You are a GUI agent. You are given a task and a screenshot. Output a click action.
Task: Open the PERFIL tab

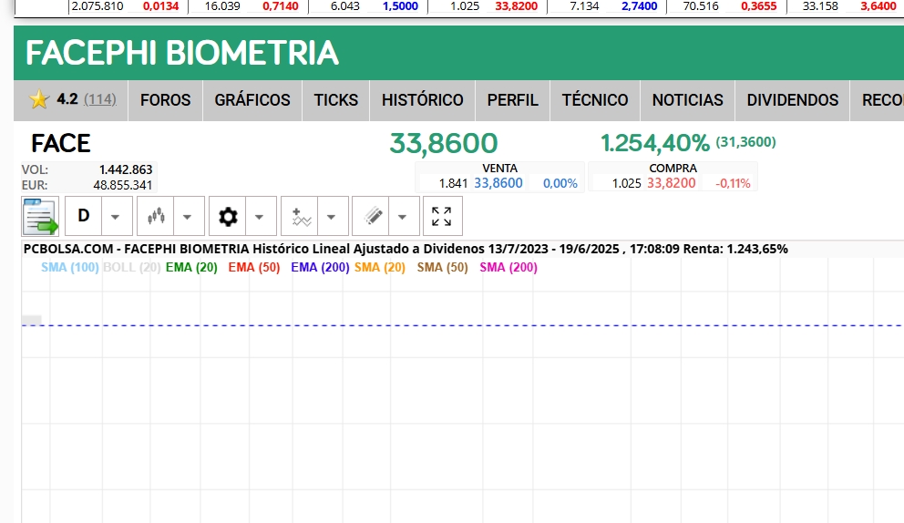tap(512, 100)
